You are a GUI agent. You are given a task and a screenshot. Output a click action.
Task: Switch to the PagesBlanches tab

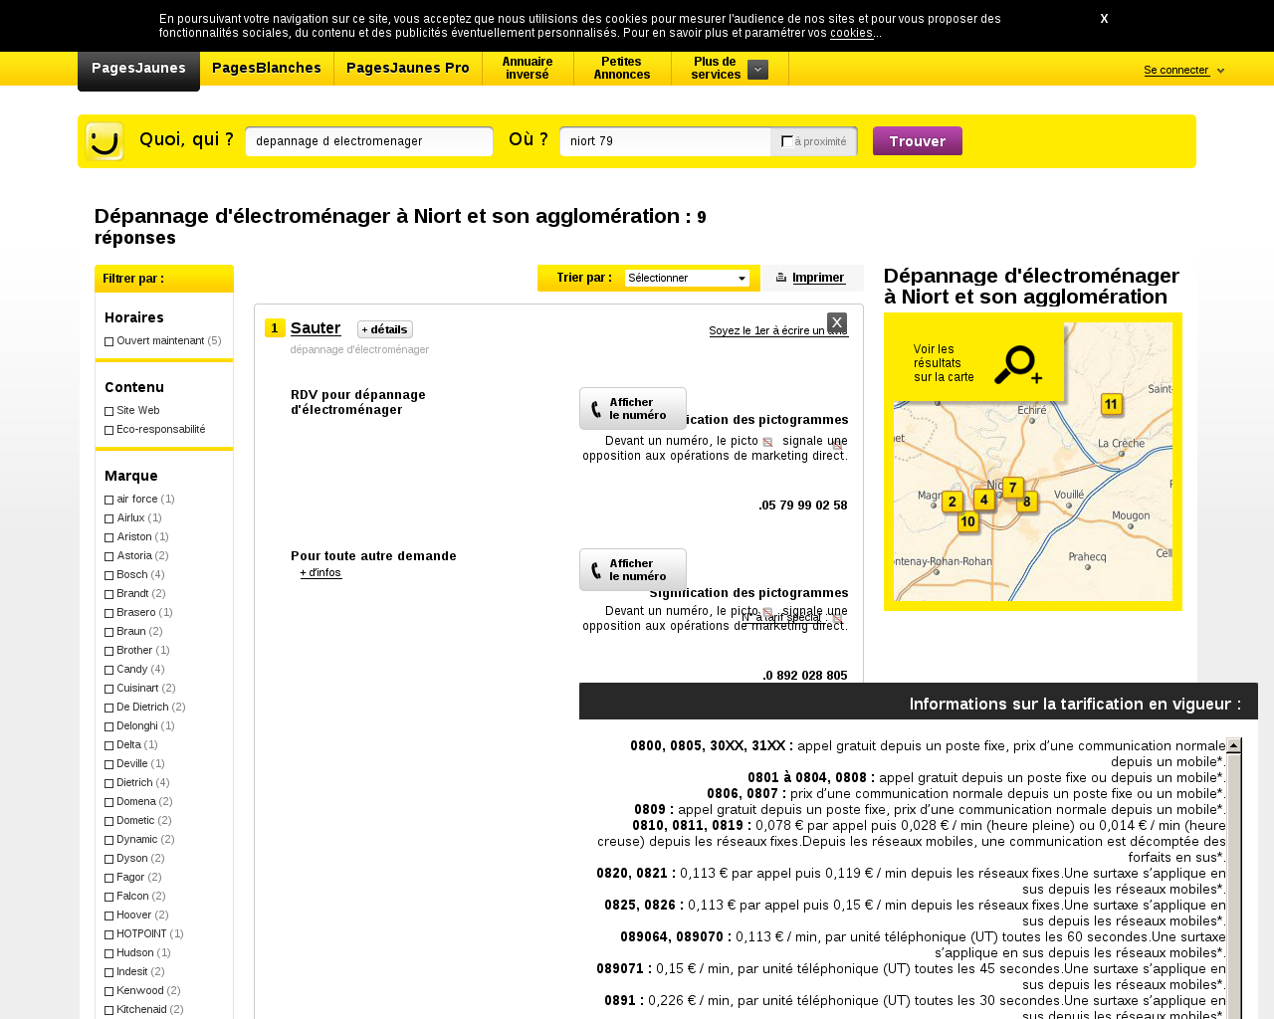coord(267,69)
